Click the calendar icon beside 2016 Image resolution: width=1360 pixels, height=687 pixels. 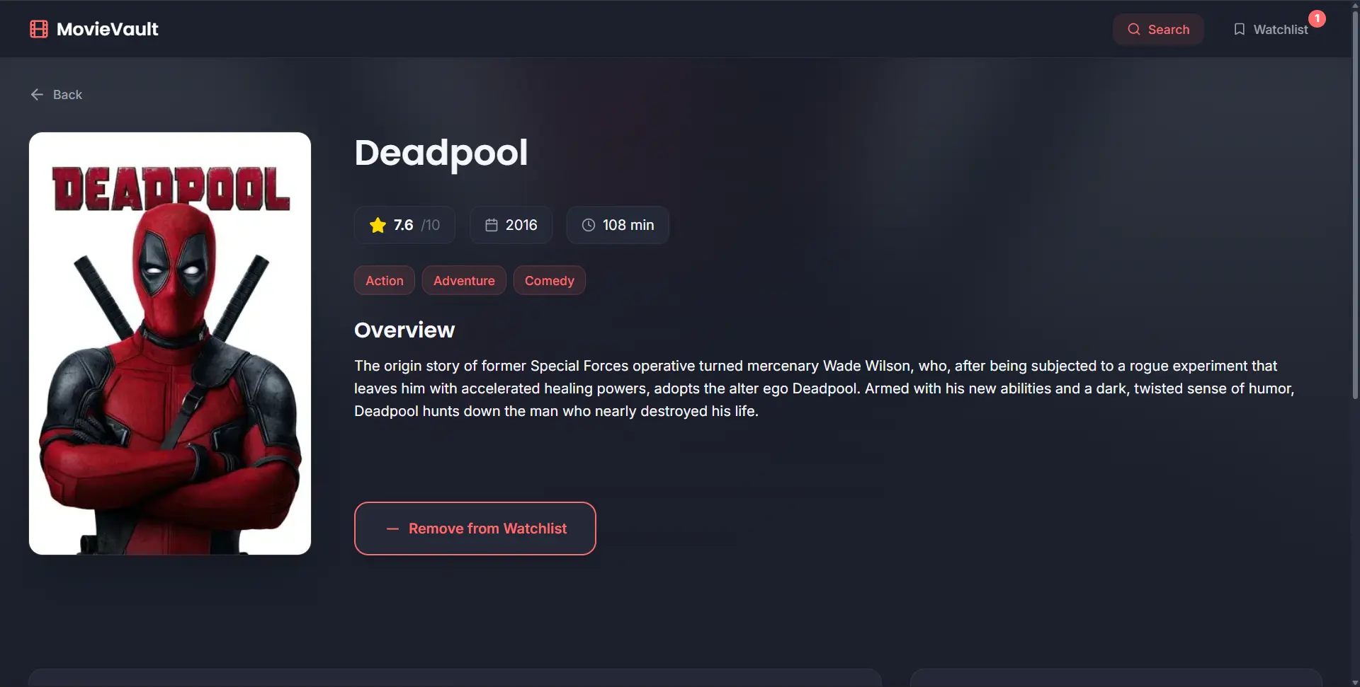click(x=491, y=225)
